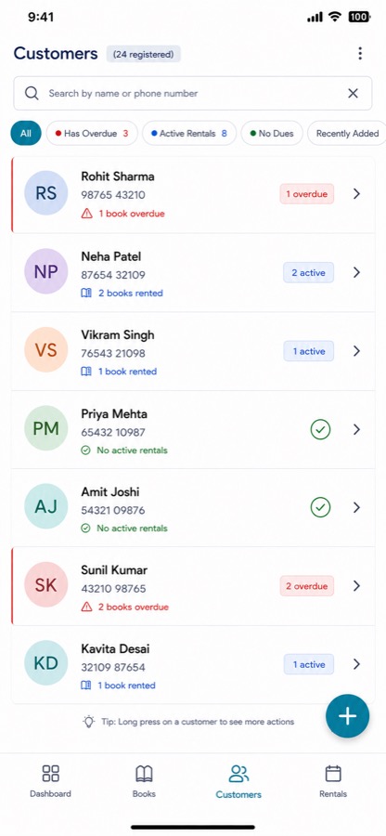Viewport: 386px width, 836px height.
Task: Filter by No Dues chip
Action: pyautogui.click(x=272, y=133)
